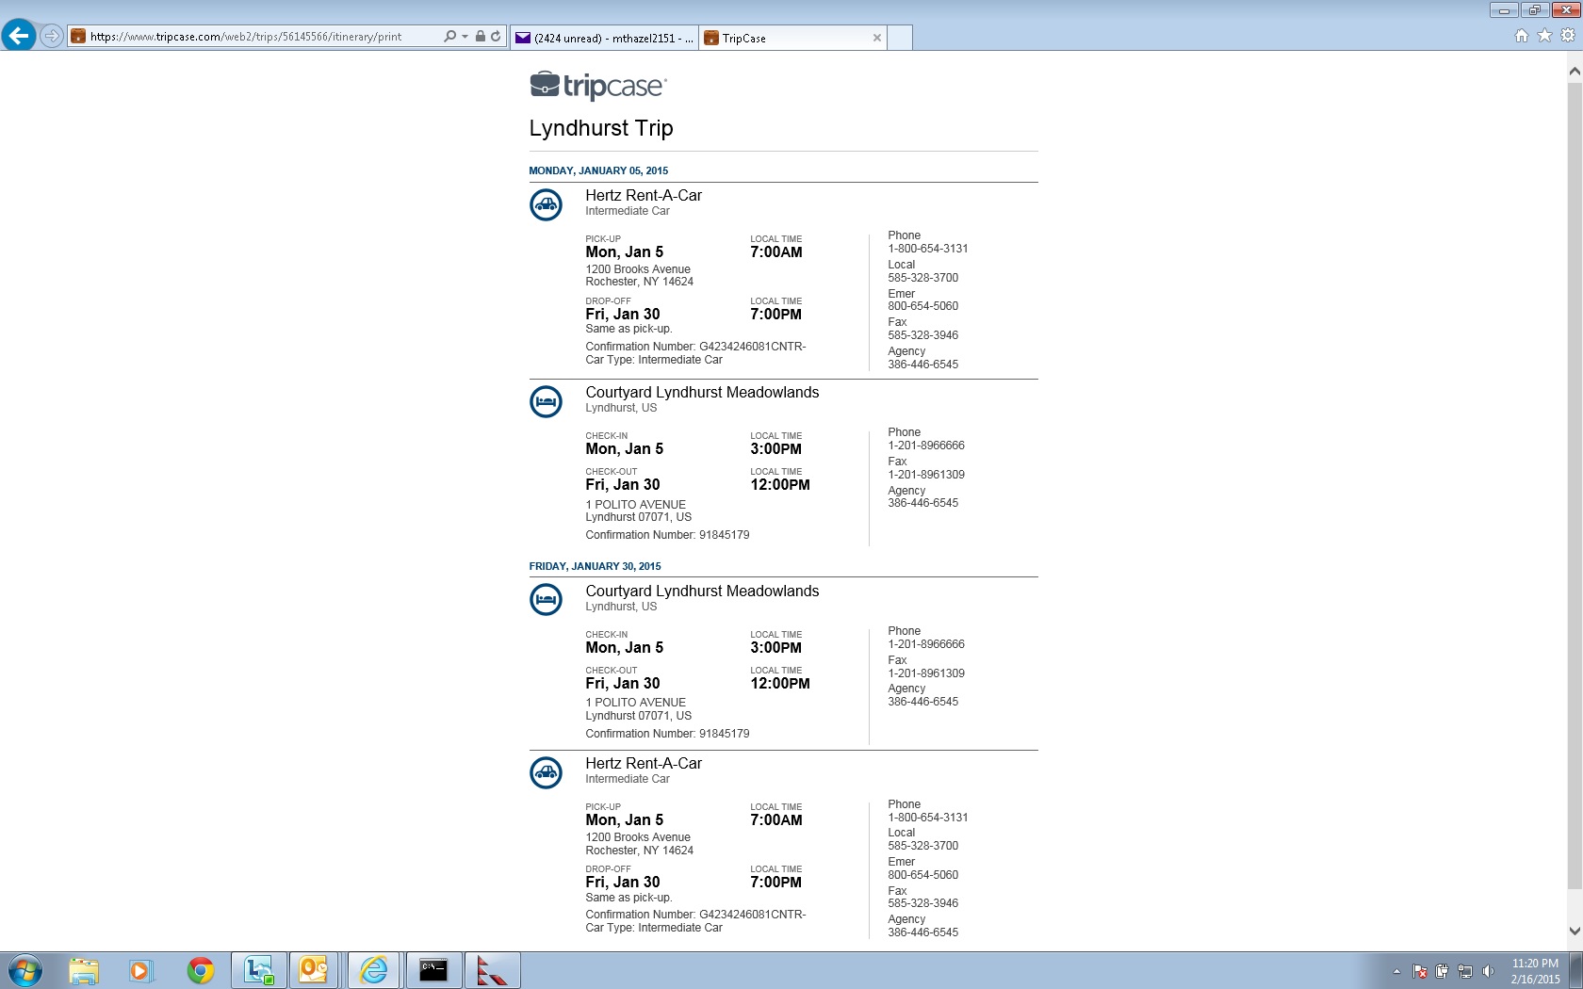Switch to the Yahoo mail (2424 unread) tab

tap(604, 38)
